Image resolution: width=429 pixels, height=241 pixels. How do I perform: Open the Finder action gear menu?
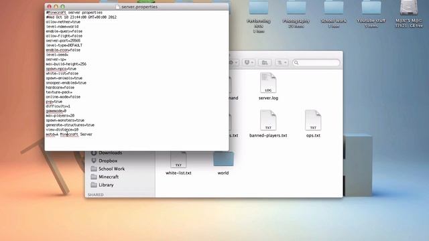(x=233, y=62)
